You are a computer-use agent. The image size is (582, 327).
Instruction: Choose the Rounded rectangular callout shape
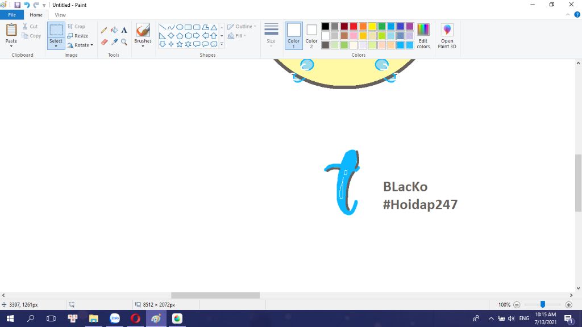click(x=197, y=44)
